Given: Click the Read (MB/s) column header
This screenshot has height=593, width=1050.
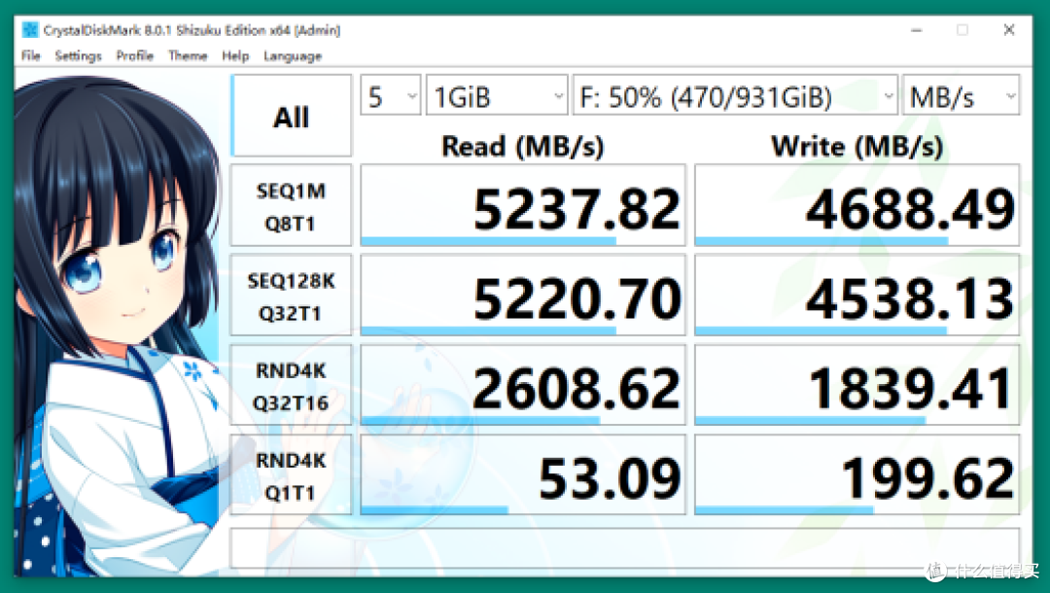Looking at the screenshot, I should click(x=523, y=146).
